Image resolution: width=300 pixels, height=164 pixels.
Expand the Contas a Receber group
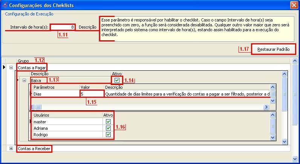[11, 149]
